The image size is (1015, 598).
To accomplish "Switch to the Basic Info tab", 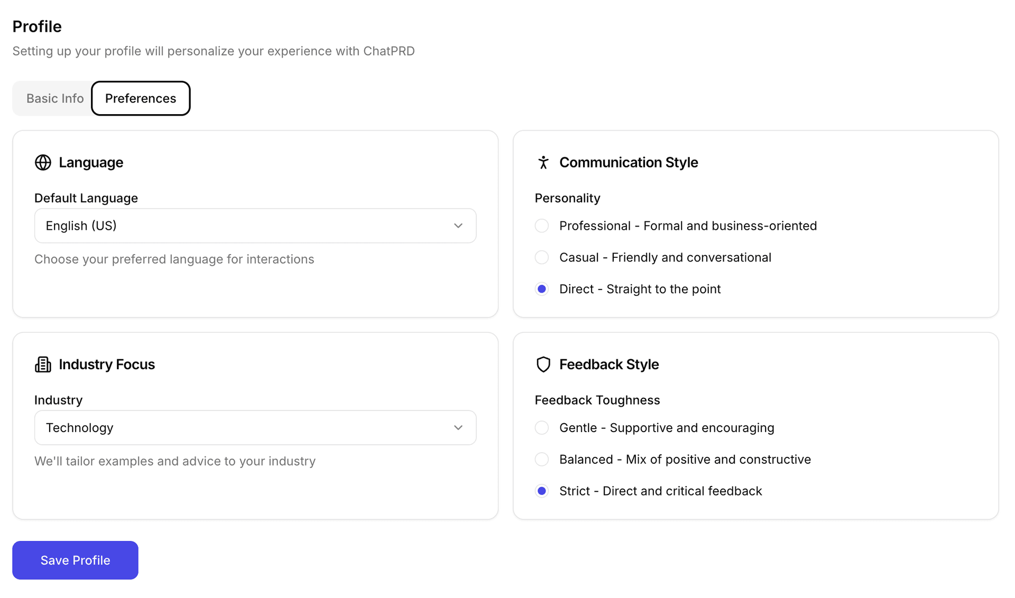I will coord(54,98).
